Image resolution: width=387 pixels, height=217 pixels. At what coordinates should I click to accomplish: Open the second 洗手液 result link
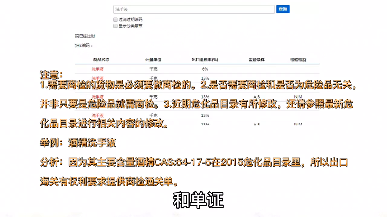pos(97,78)
